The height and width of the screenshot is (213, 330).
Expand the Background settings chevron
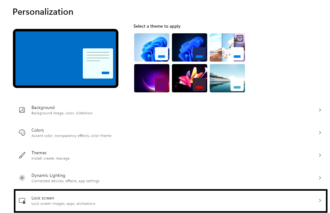[320, 110]
